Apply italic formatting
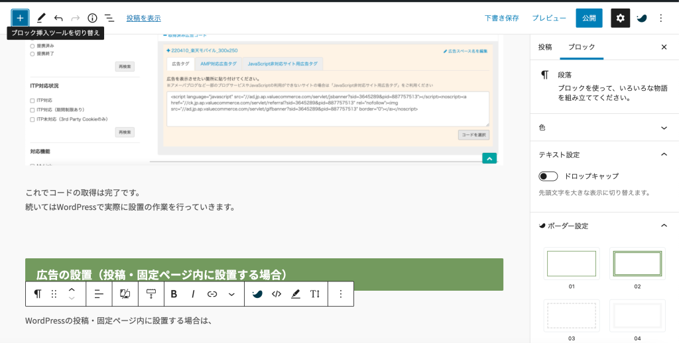 193,294
